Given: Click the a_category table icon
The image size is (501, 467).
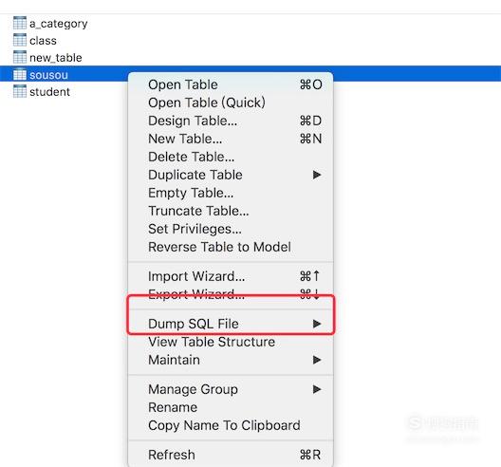Looking at the screenshot, I should click(20, 23).
